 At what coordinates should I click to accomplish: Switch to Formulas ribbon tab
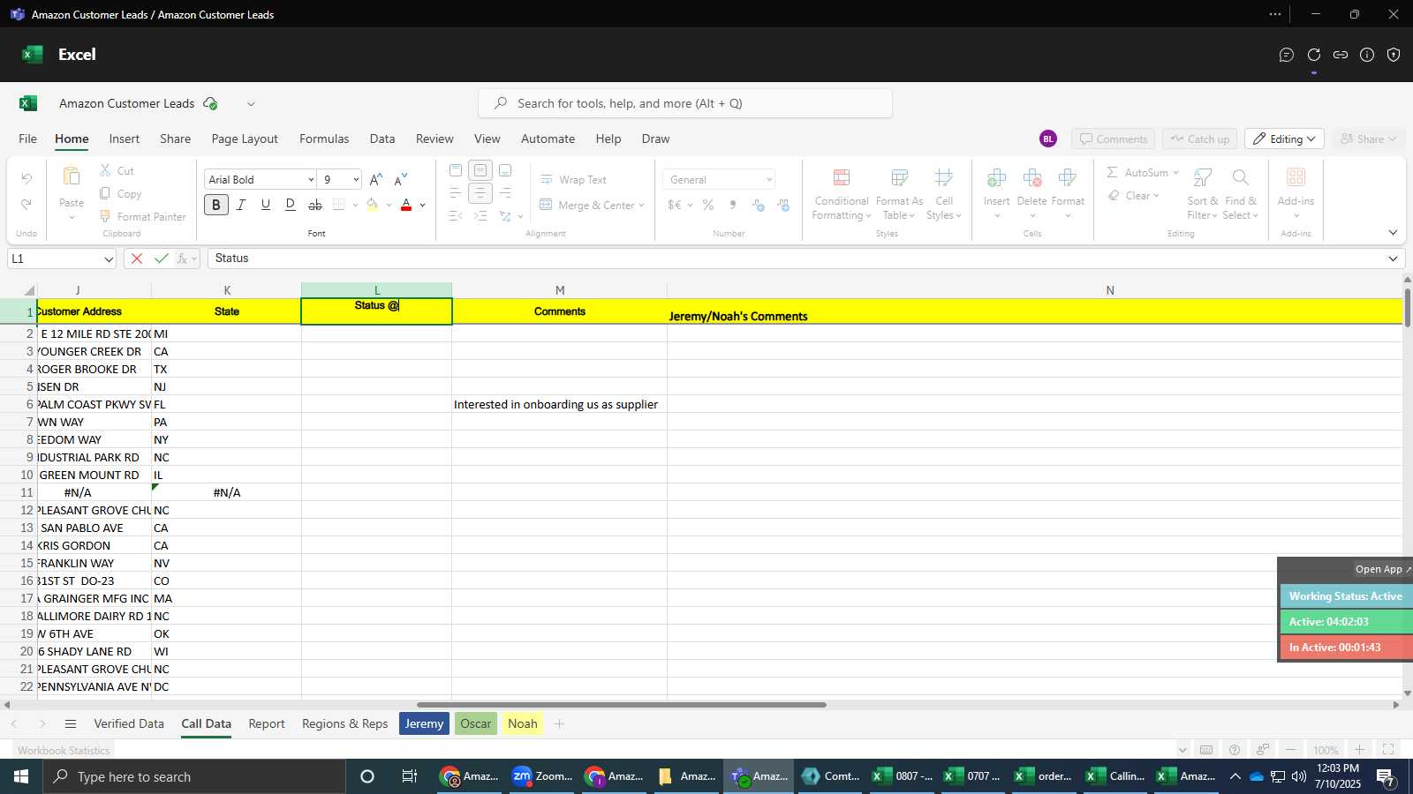pos(324,139)
